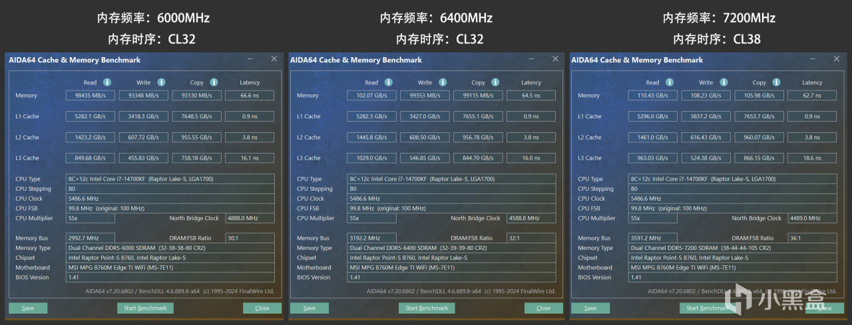Click Memory Bus value 2992.7 MHz
This screenshot has height=325, width=852.
click(91, 238)
